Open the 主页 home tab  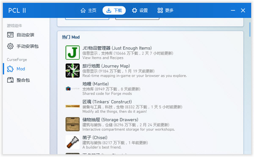click(x=88, y=10)
